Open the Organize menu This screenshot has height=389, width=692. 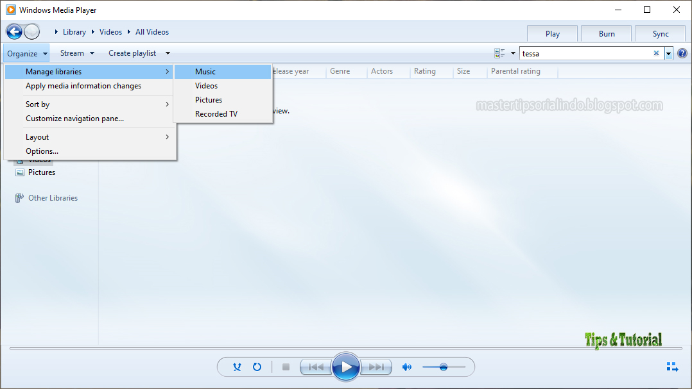26,53
